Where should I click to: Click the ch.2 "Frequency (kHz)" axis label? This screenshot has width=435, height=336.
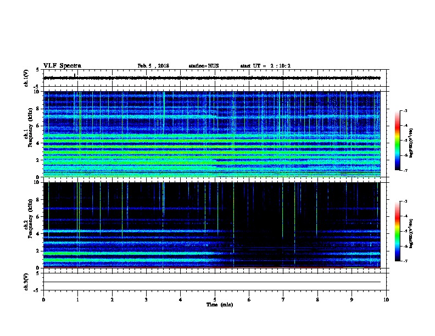(x=31, y=219)
